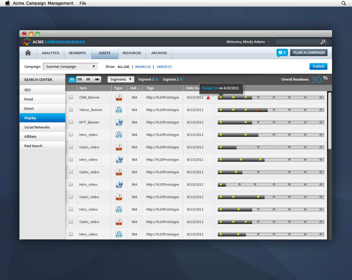This screenshot has height=280, width=352.
Task: Click the final star marker on CNN_Banner progress
Action: point(321,97)
